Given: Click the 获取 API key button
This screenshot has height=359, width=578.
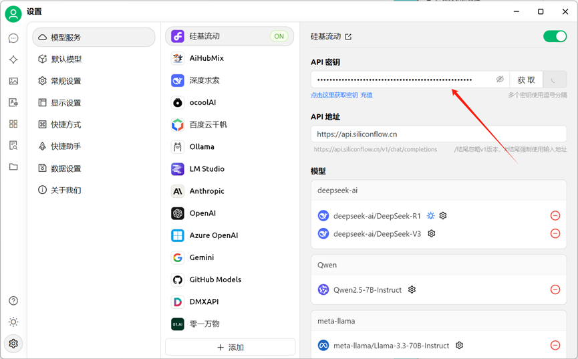Looking at the screenshot, I should [526, 80].
